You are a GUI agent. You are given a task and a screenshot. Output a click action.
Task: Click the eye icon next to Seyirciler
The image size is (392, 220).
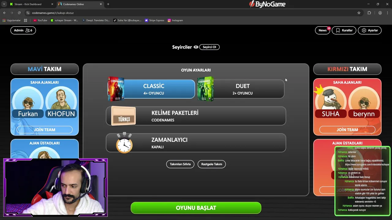[196, 47]
